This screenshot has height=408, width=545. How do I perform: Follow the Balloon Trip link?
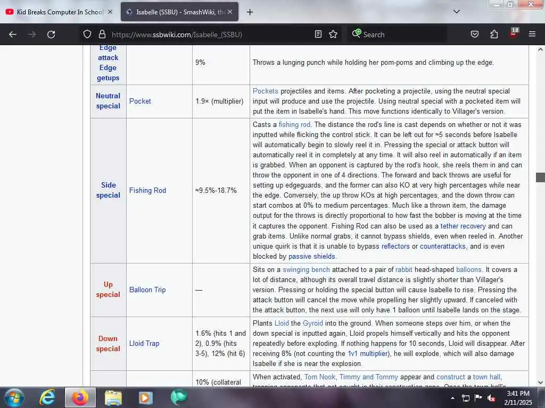tap(147, 290)
